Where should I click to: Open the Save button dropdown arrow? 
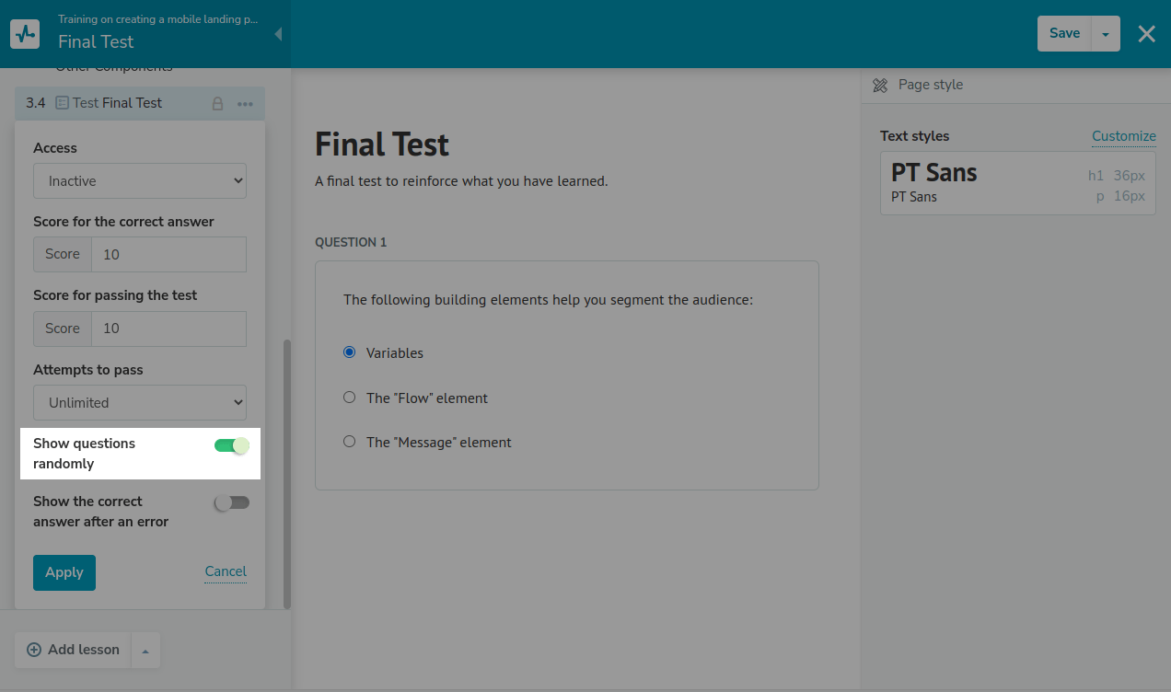tap(1106, 34)
